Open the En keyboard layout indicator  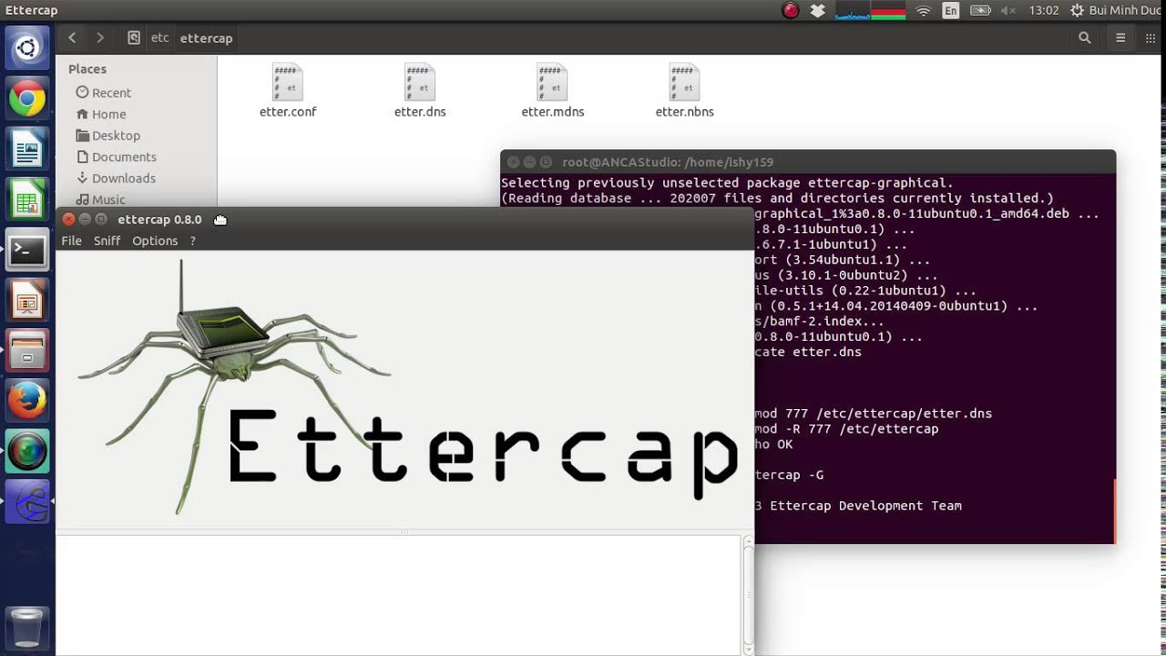click(x=951, y=10)
